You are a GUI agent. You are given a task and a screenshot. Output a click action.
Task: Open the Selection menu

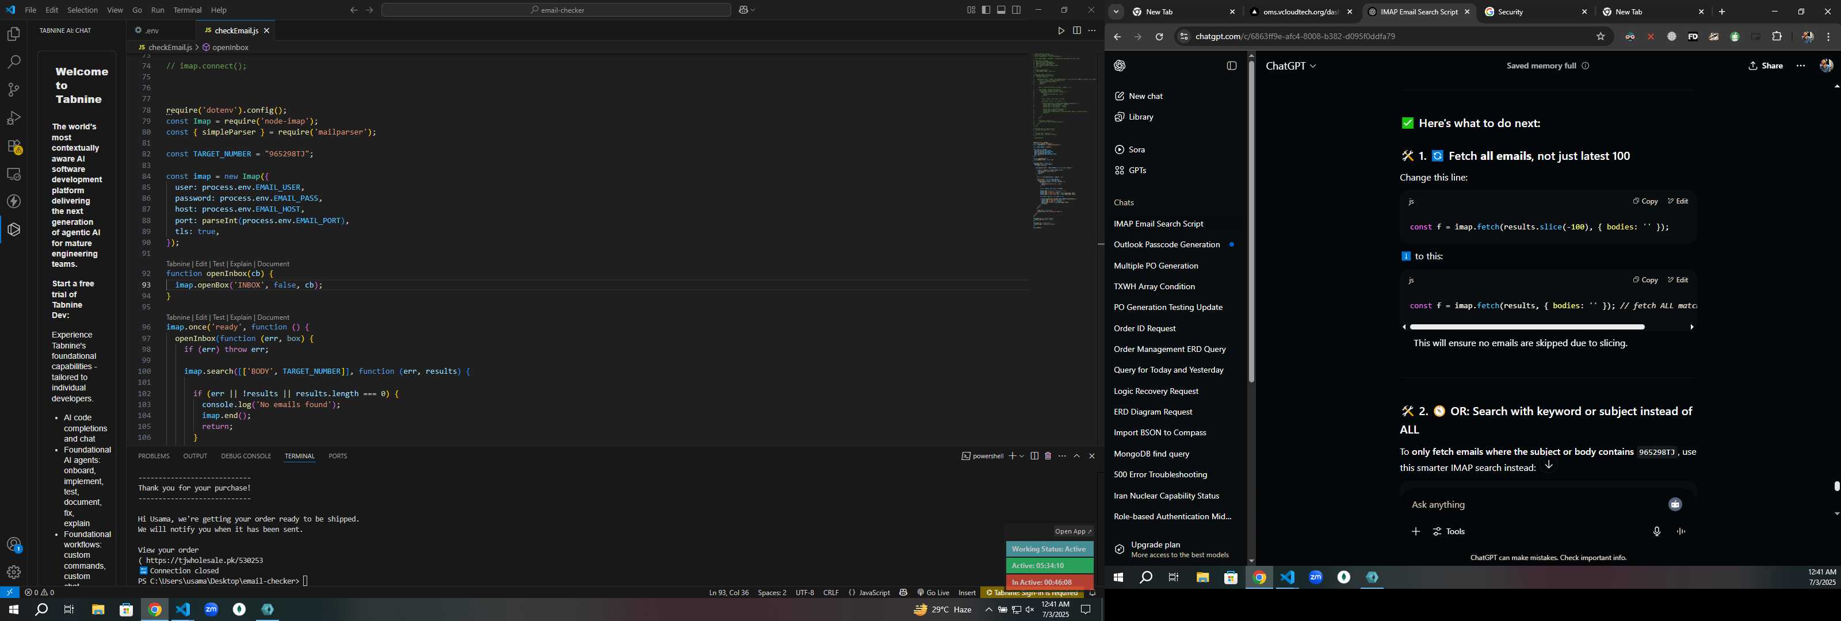pos(83,10)
